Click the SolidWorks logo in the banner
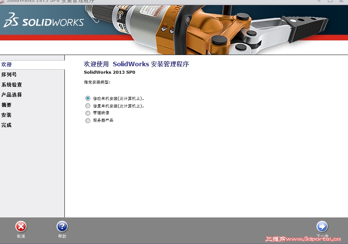This screenshot has height=244, width=348. click(44, 20)
